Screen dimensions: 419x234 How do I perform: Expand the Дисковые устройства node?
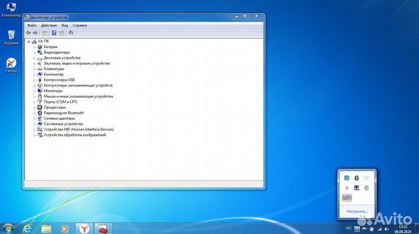pos(34,58)
